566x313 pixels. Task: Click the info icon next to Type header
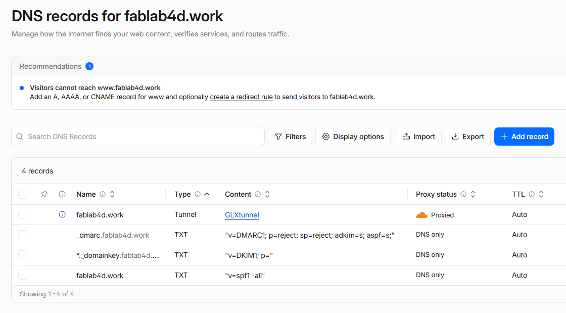click(x=198, y=194)
